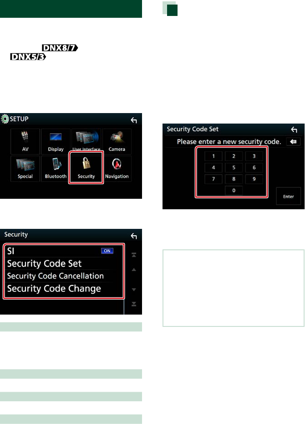Tap the backspace BS key icon
305x424 pixels.
point(293,141)
